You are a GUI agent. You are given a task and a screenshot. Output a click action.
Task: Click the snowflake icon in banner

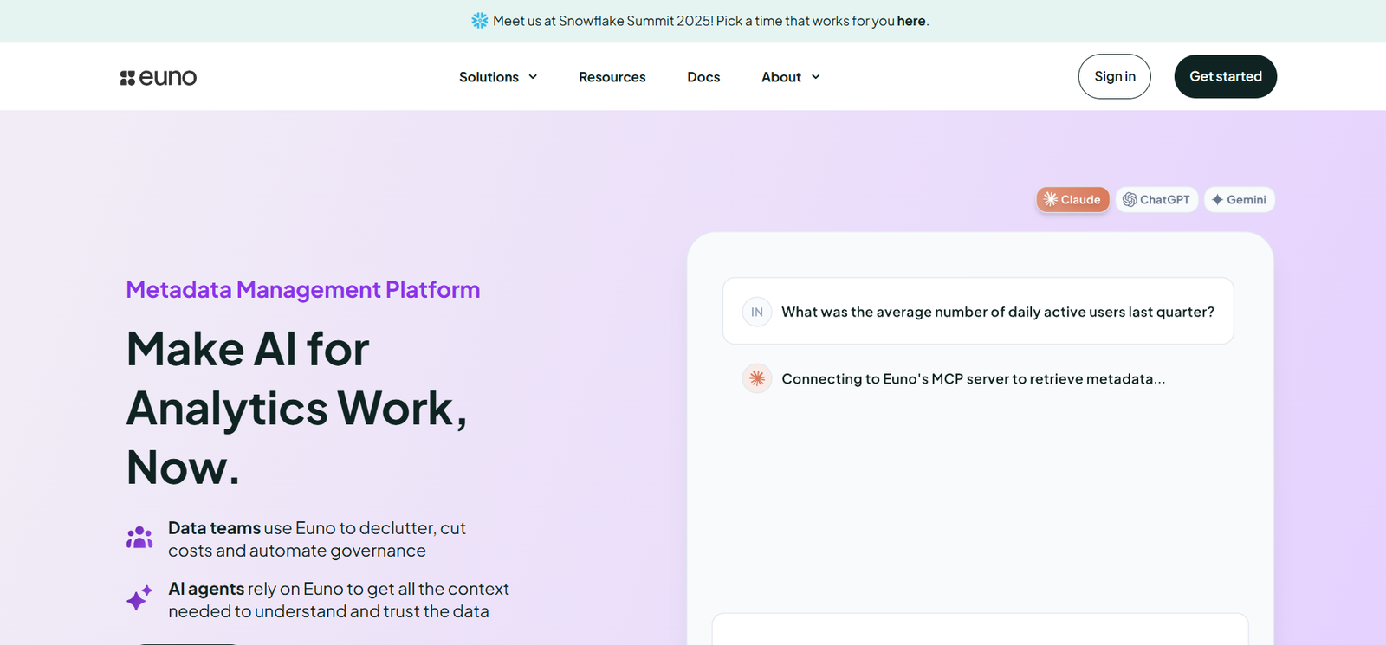click(x=480, y=21)
